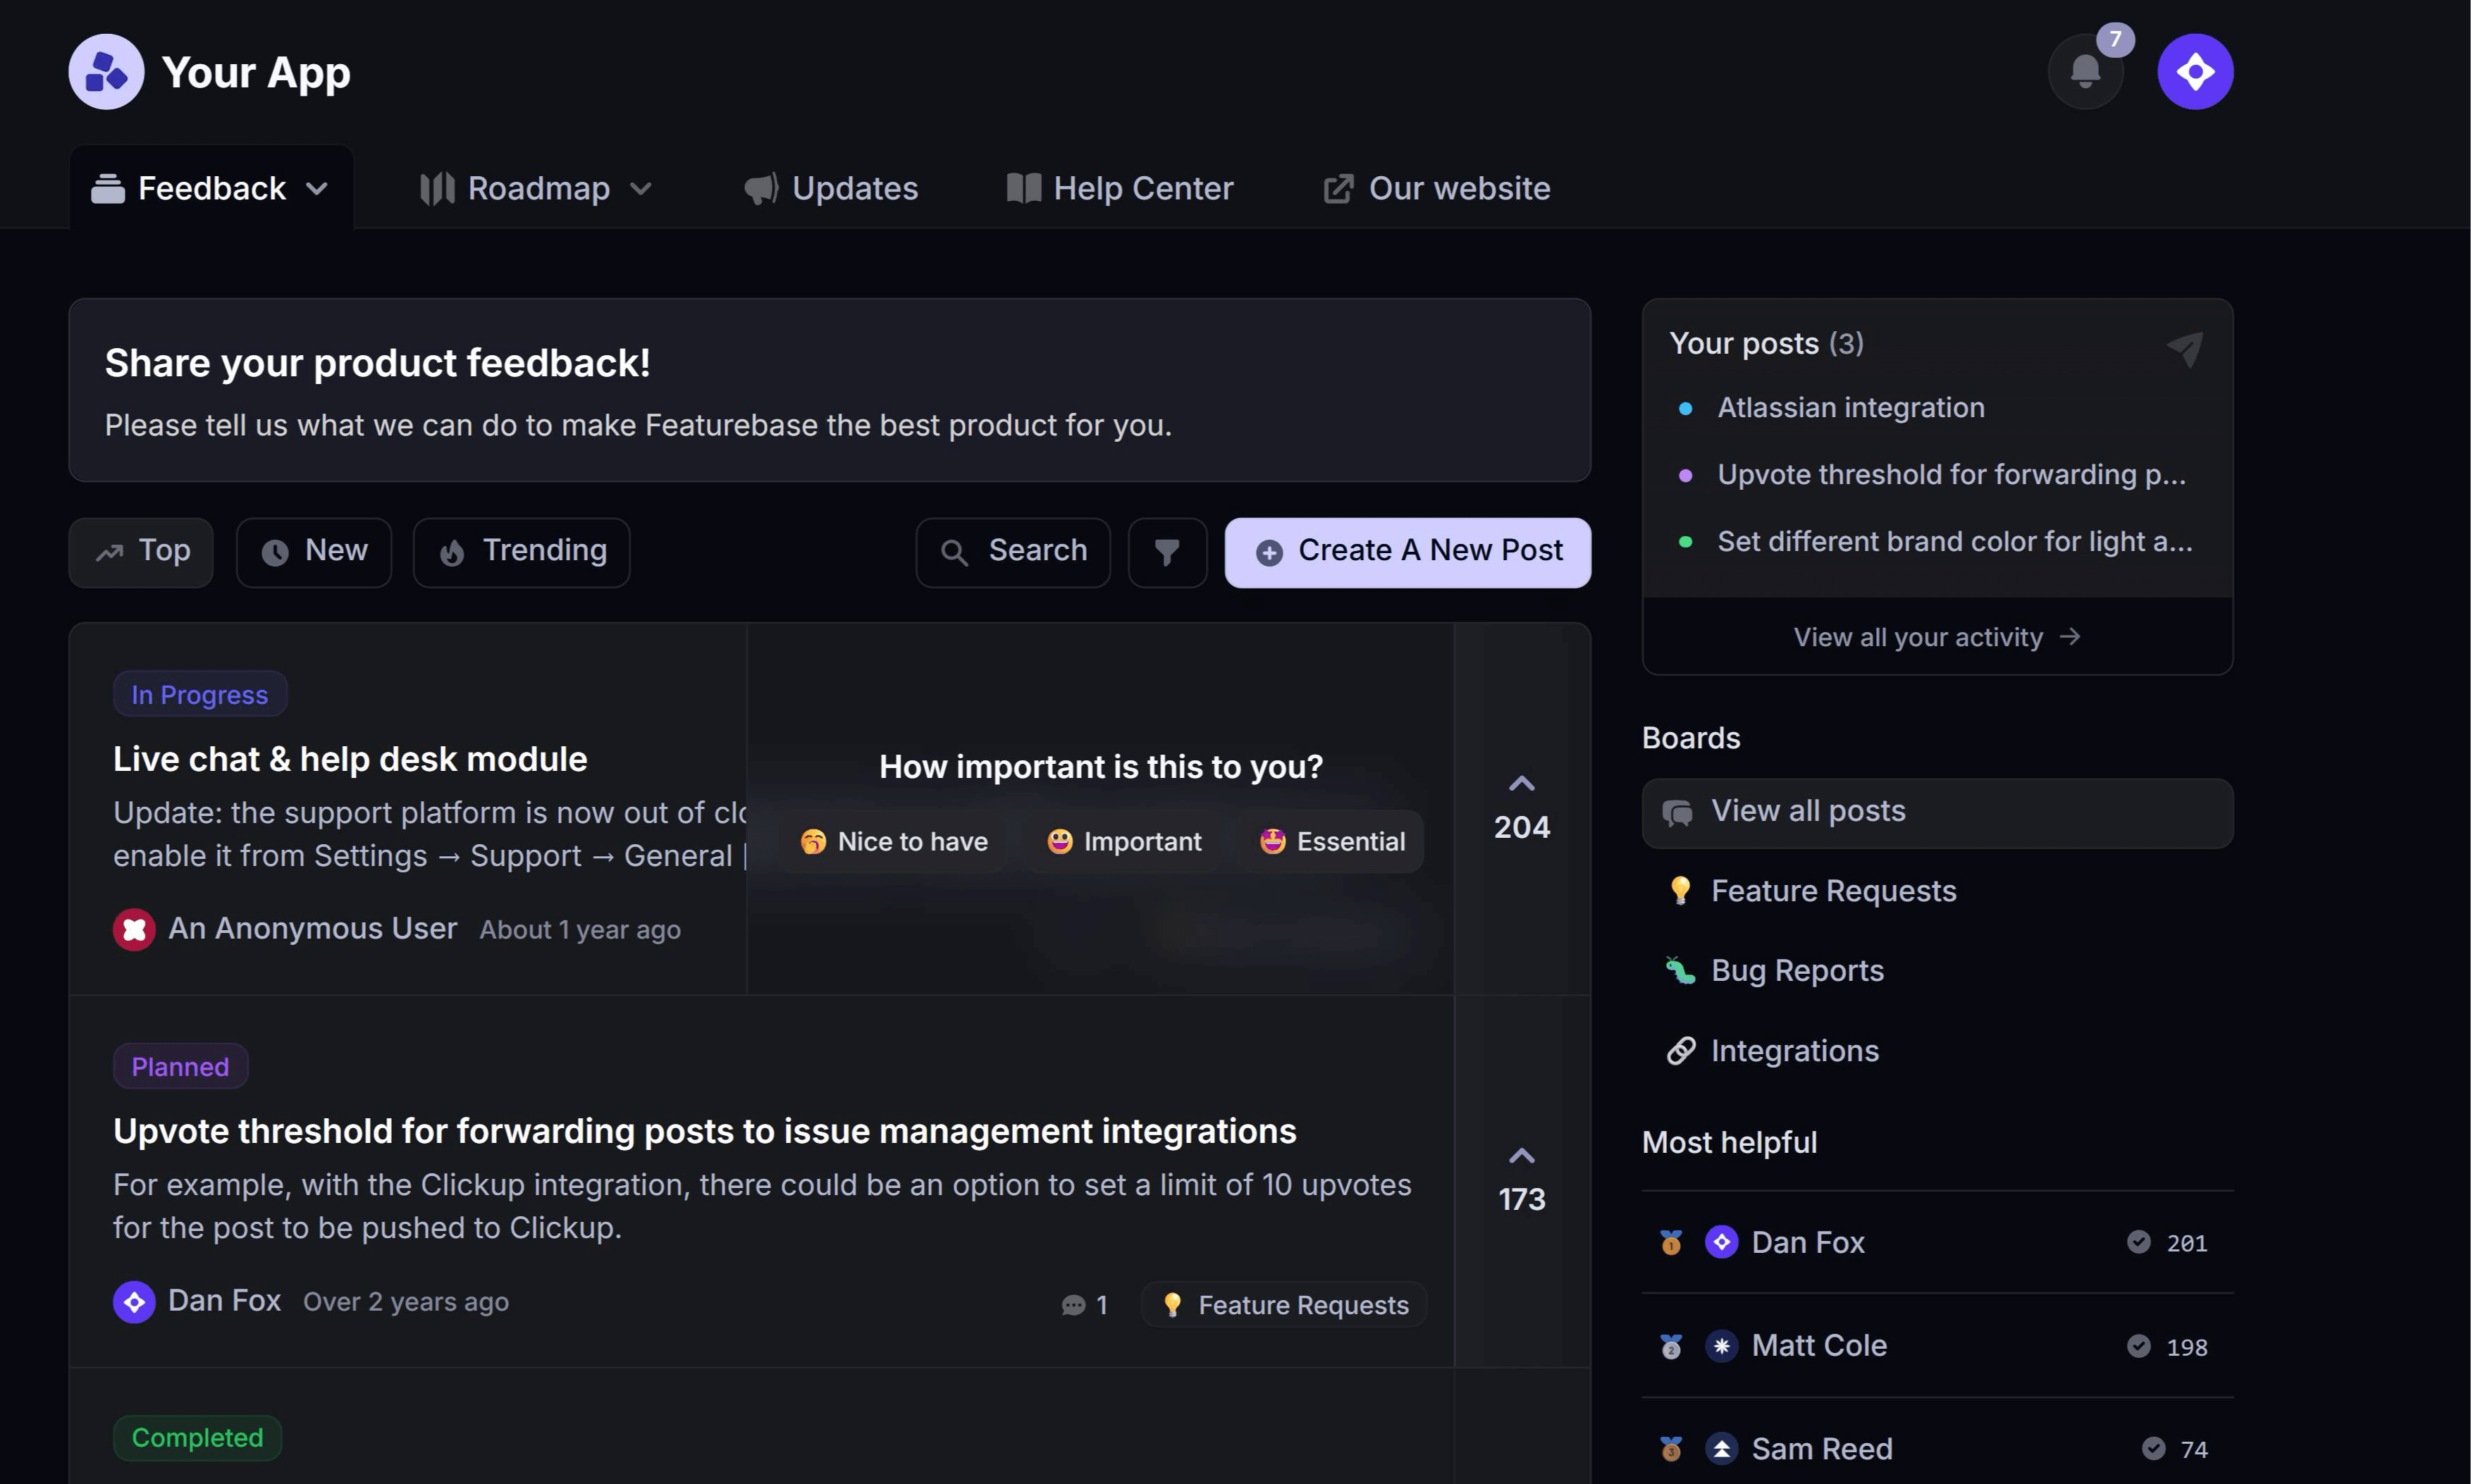Open the Feature Requests board via lightbulb icon
The height and width of the screenshot is (1484, 2471).
[1680, 890]
